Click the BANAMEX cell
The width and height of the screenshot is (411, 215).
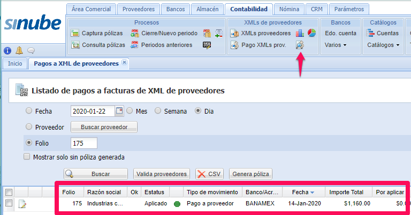pyautogui.click(x=260, y=203)
